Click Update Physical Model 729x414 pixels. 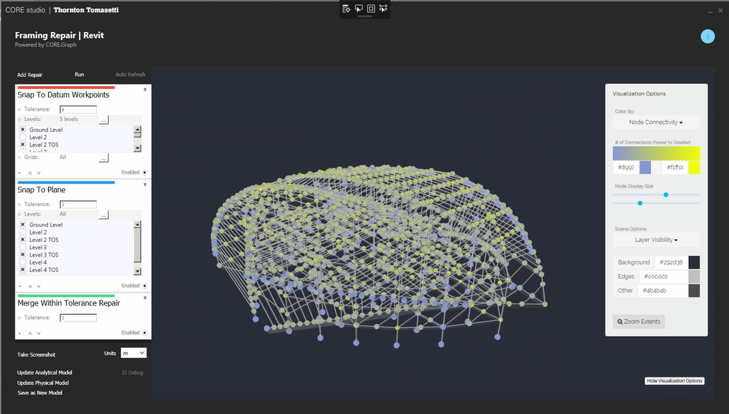43,383
